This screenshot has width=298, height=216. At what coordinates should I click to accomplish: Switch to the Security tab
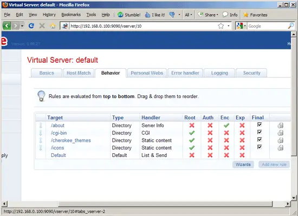point(251,73)
